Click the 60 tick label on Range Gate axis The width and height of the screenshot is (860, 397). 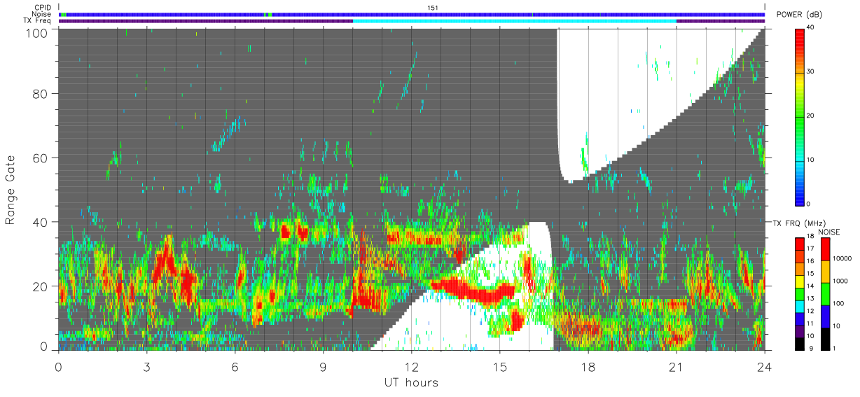click(x=41, y=158)
